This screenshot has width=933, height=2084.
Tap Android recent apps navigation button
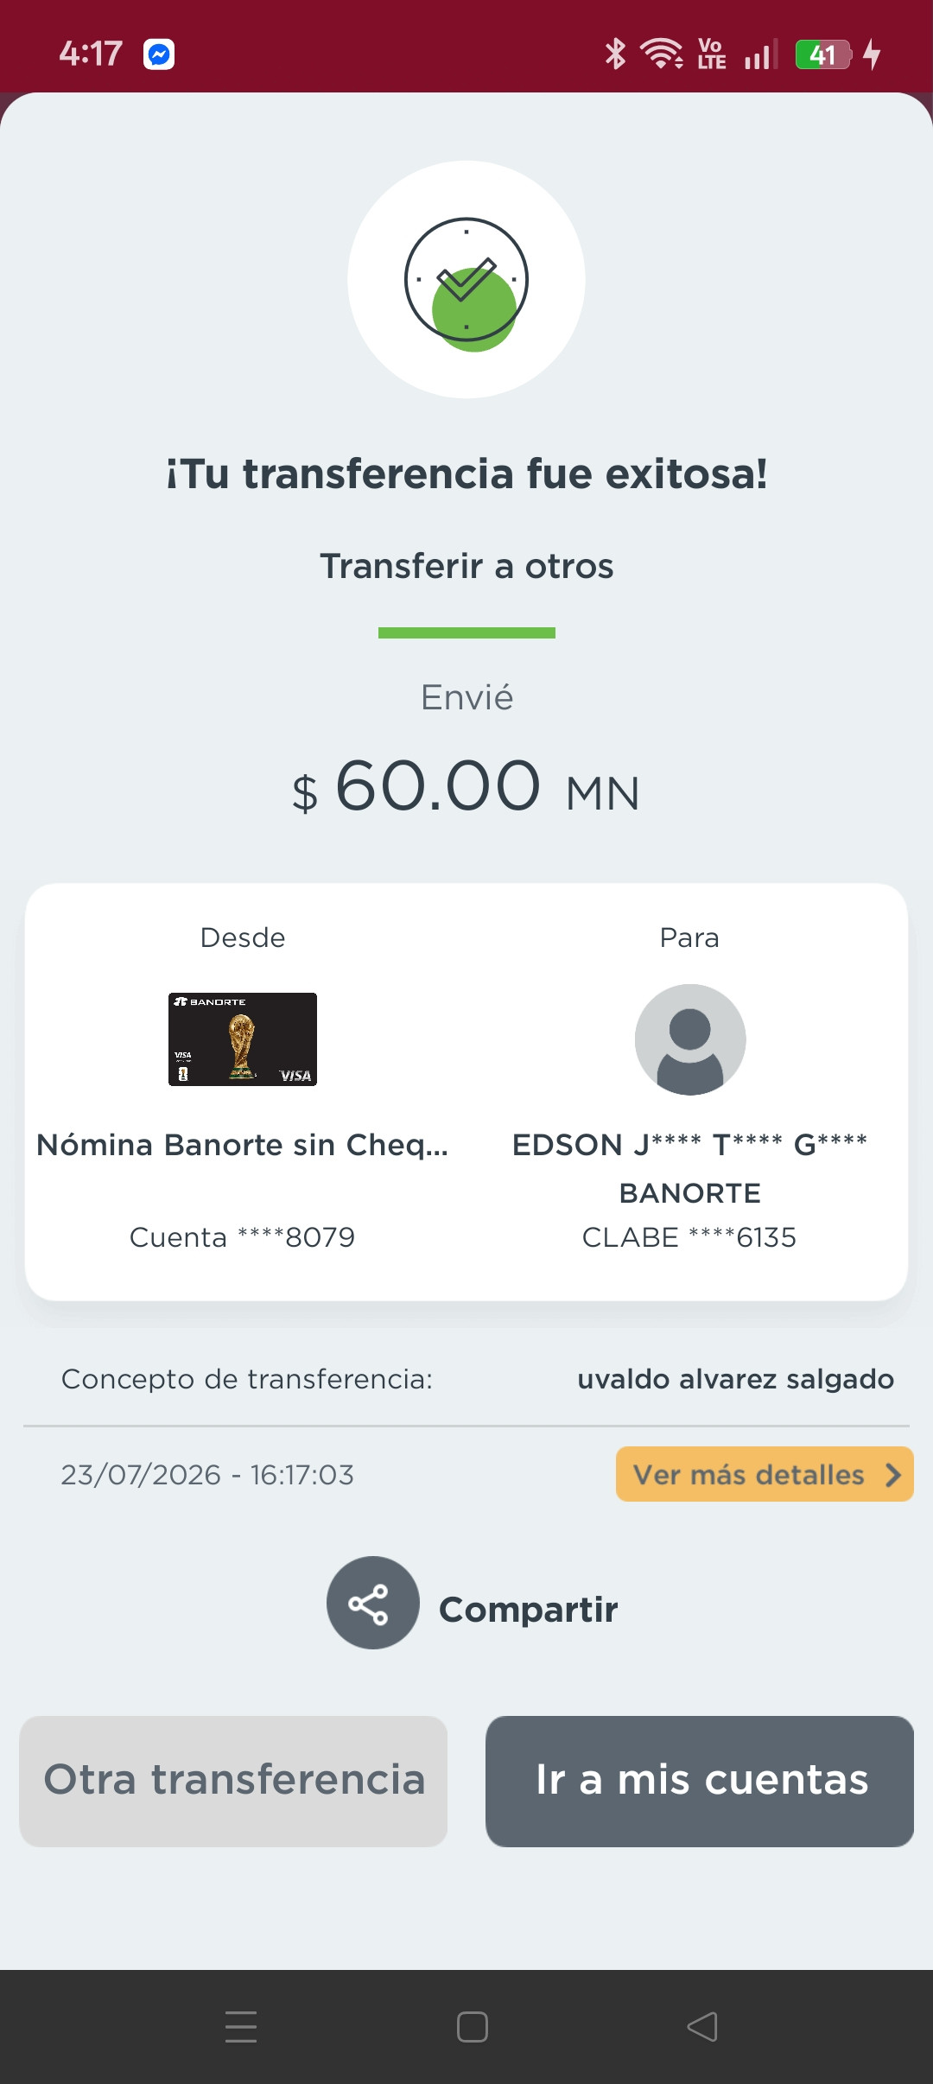[241, 2026]
